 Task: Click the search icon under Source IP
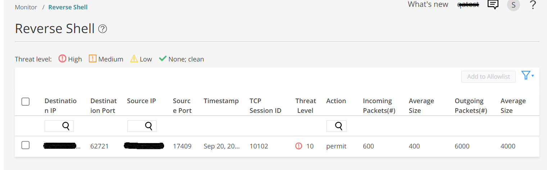click(149, 126)
